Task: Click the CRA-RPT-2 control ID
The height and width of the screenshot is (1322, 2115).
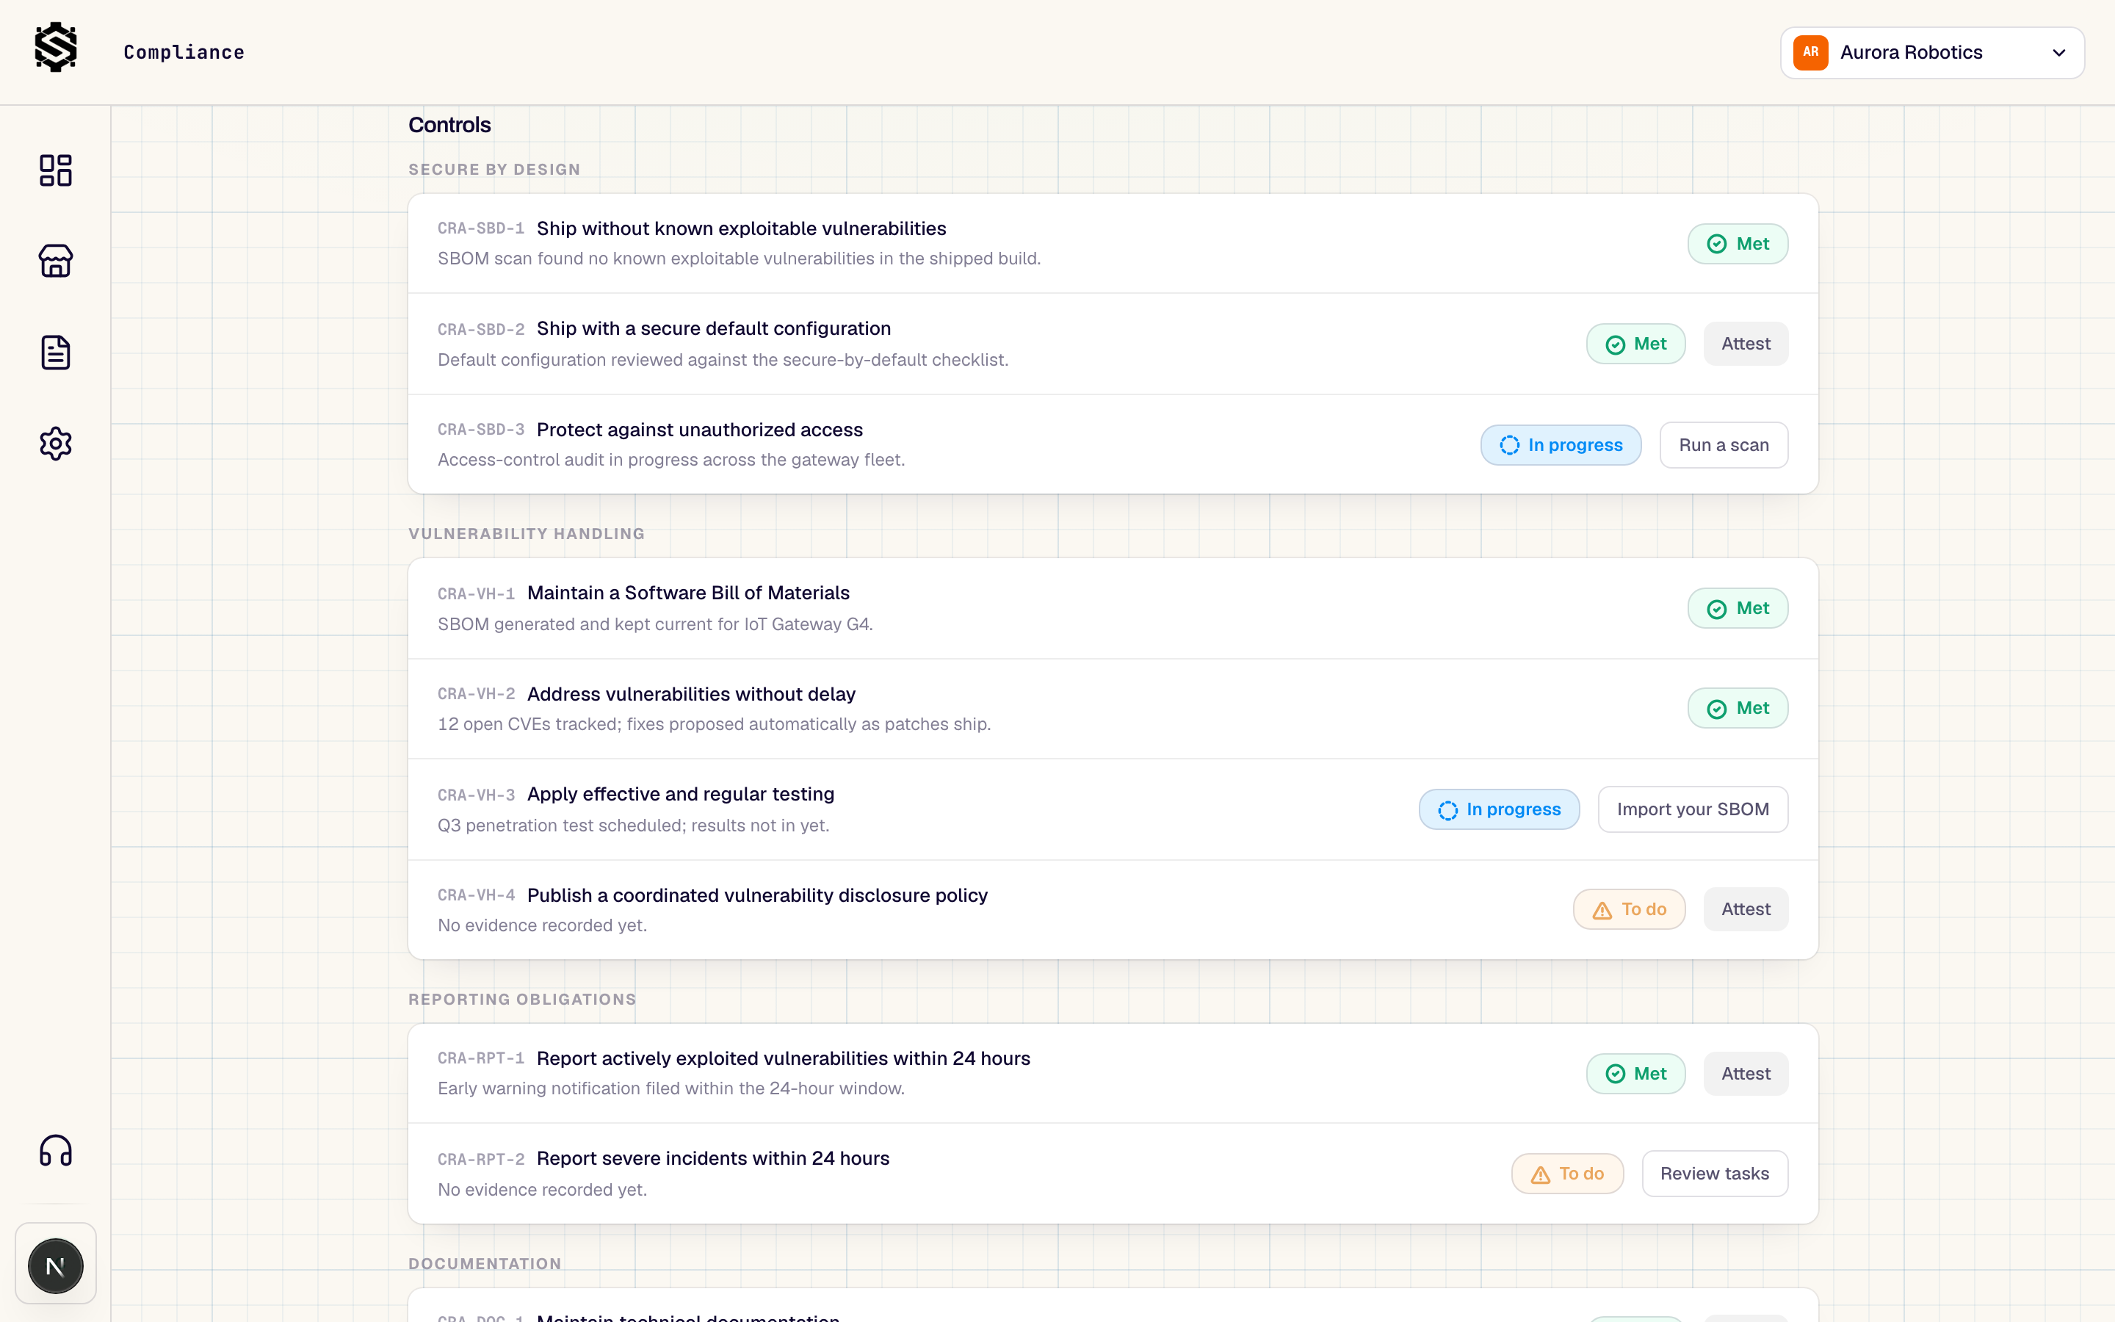Action: [x=481, y=1160]
